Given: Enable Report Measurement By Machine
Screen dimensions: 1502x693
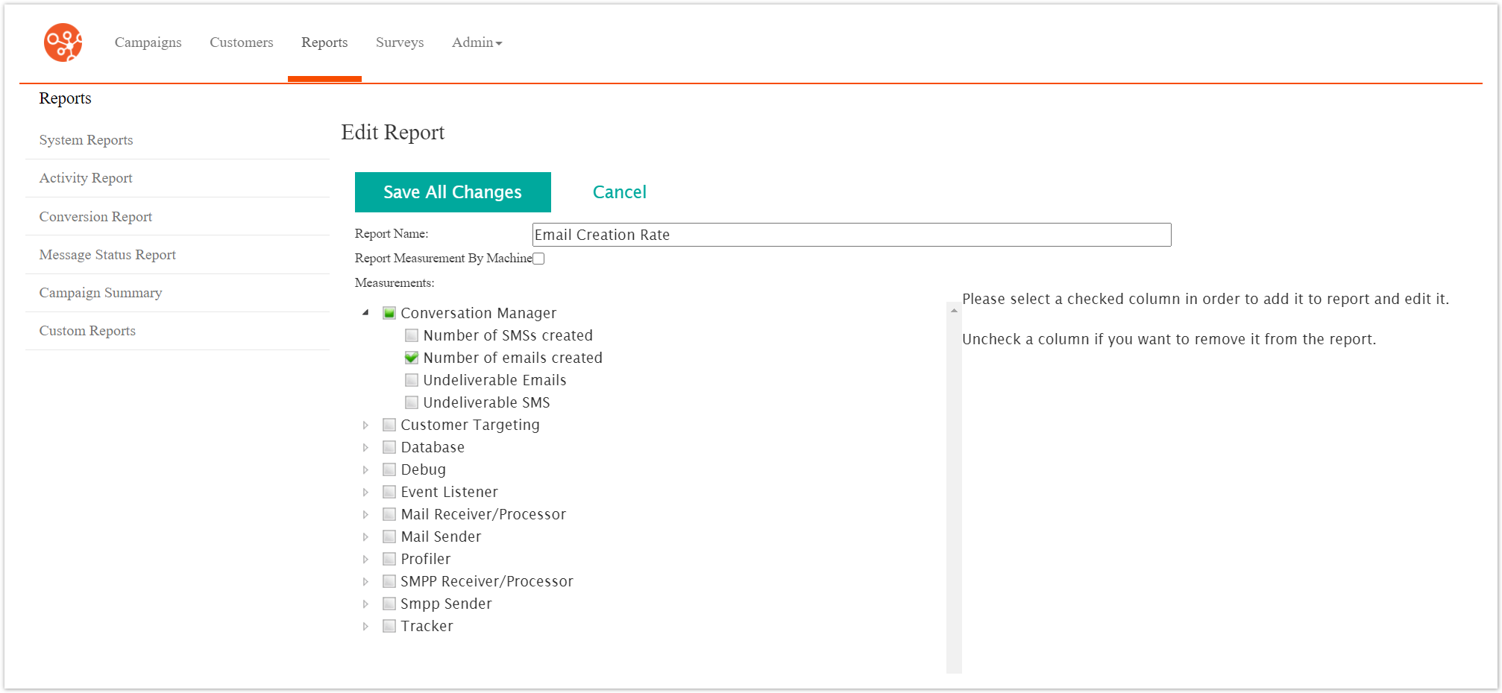Looking at the screenshot, I should [538, 258].
